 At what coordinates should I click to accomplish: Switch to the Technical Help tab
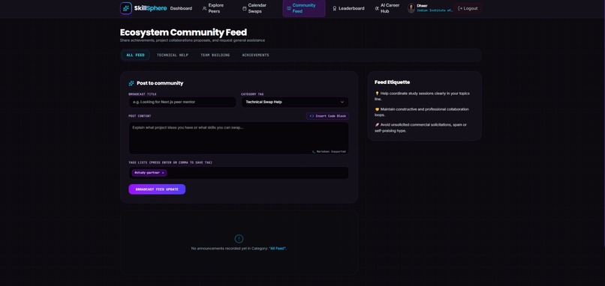click(173, 55)
